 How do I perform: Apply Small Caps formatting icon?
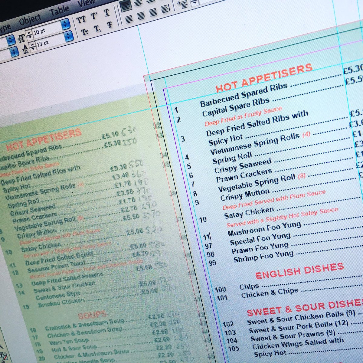click(85, 32)
